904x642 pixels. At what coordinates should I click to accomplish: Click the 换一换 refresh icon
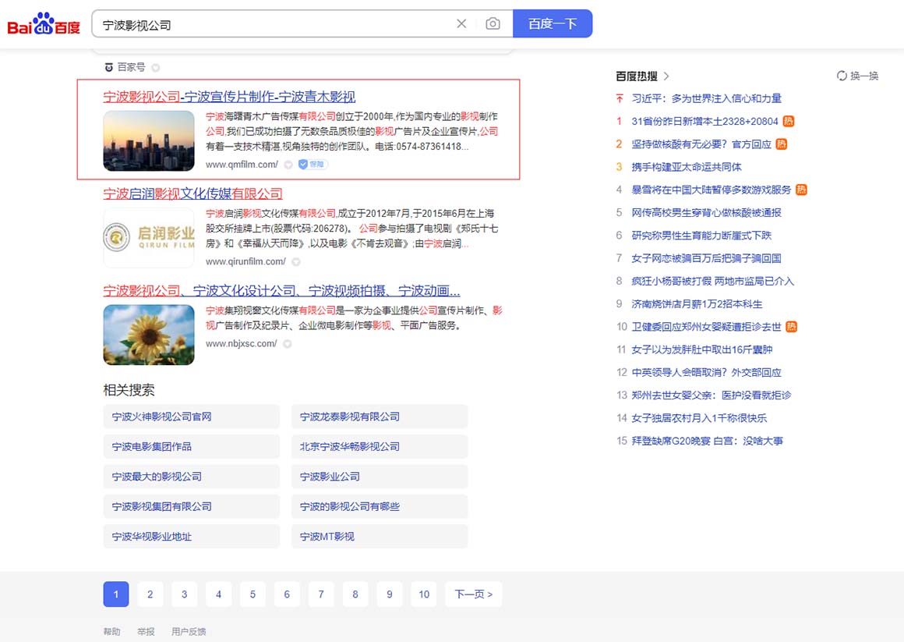pos(842,76)
